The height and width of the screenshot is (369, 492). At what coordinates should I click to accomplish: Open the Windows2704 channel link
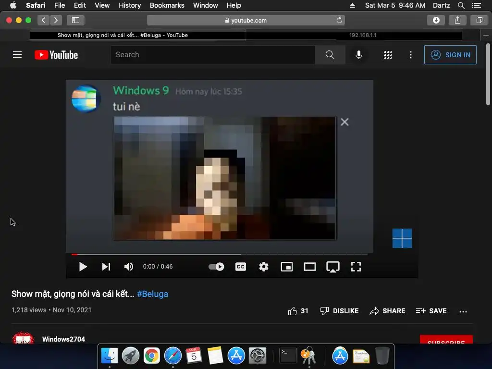[x=64, y=339]
